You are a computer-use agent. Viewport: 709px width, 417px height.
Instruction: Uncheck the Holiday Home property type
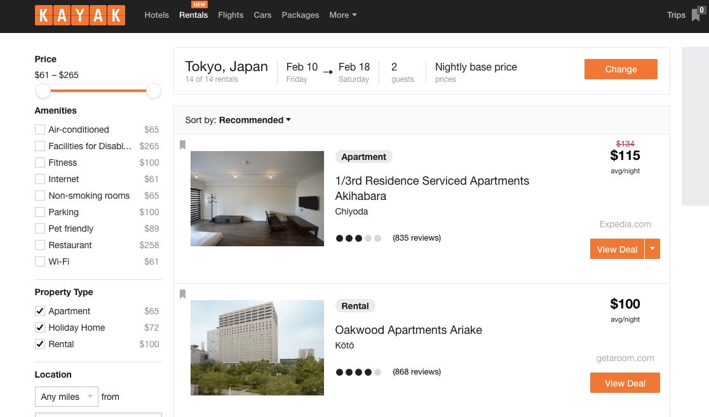(x=40, y=328)
